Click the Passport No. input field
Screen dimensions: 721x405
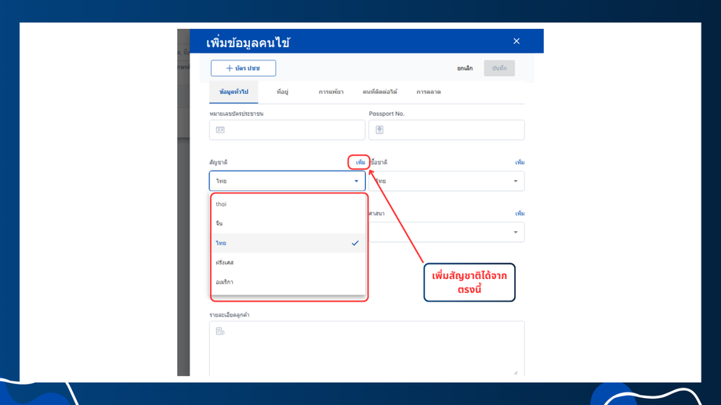(x=447, y=130)
